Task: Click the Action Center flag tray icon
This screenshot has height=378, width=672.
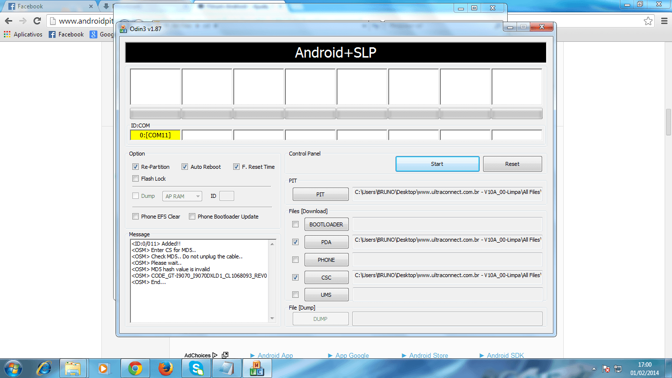Action: click(607, 369)
